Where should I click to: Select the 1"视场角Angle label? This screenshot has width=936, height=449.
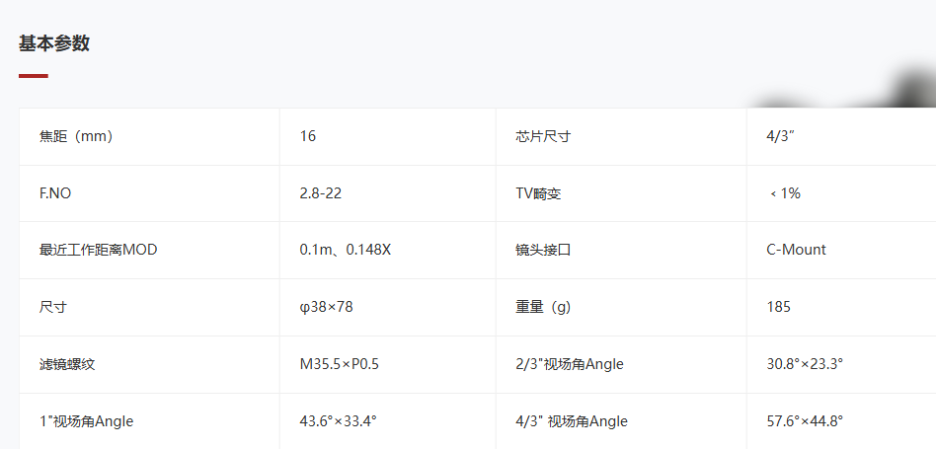pyautogui.click(x=86, y=421)
